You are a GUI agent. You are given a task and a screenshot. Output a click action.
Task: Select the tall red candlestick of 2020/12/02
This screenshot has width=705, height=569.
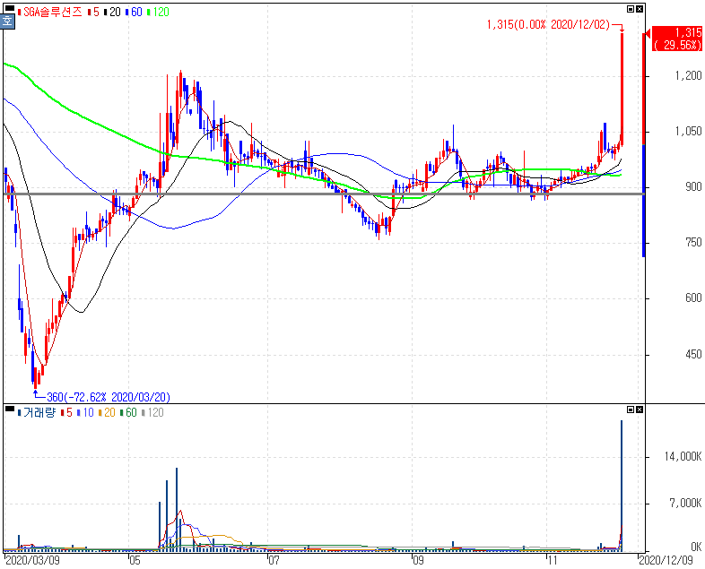[x=622, y=89]
